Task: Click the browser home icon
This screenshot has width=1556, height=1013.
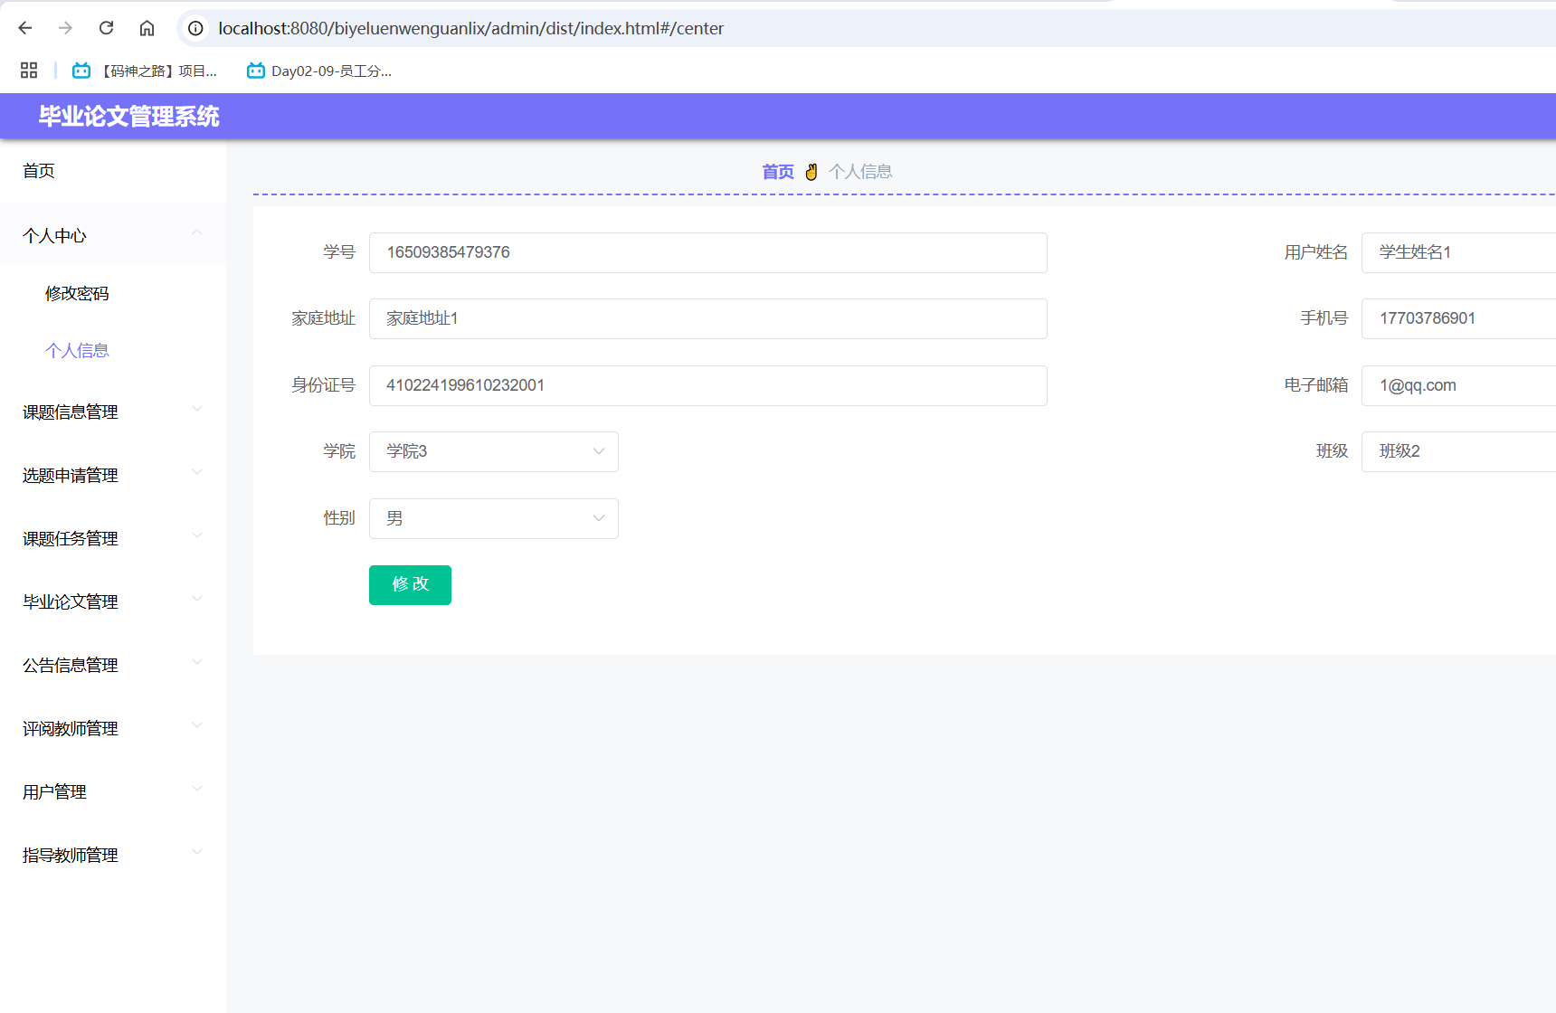Action: pos(147,28)
